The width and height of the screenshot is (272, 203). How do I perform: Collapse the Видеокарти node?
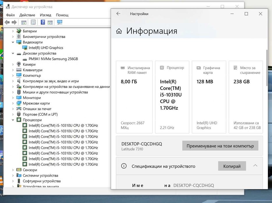(13, 42)
